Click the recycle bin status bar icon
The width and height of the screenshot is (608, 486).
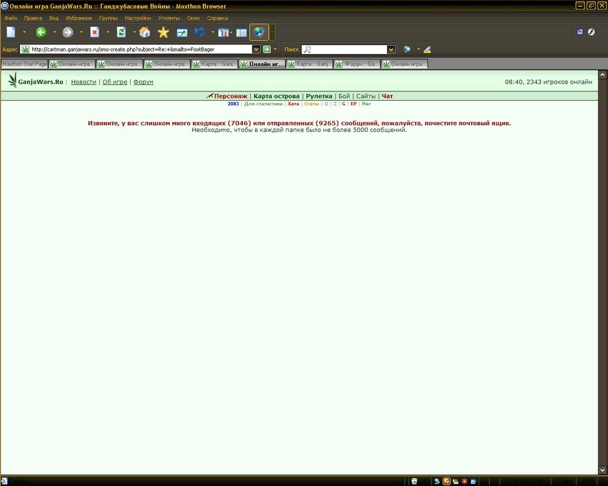[414, 481]
